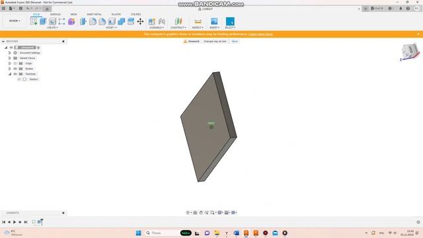Expand Named Views node

[x=10, y=58]
